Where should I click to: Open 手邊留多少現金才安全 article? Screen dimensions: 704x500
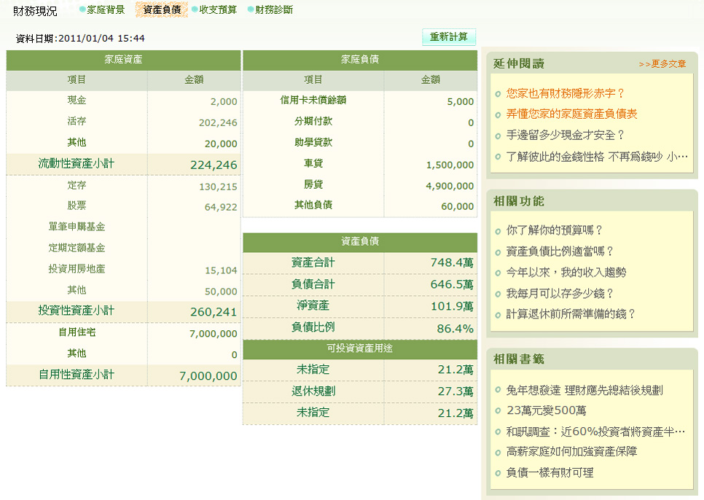[566, 136]
